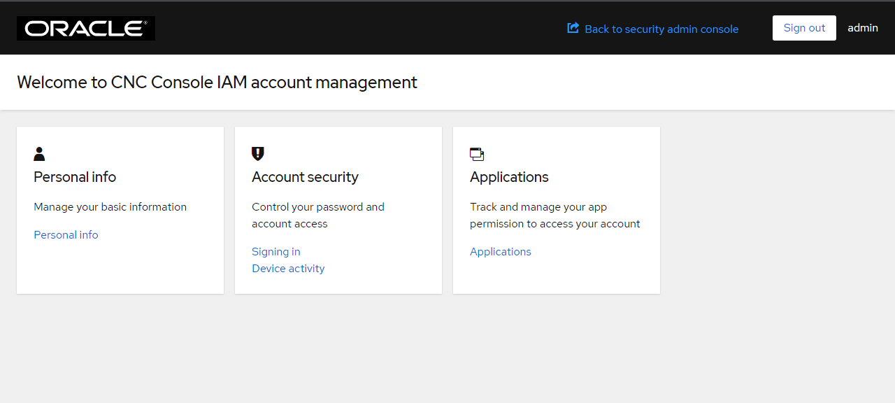Select the Applications card
The height and width of the screenshot is (403, 895).
(x=556, y=210)
